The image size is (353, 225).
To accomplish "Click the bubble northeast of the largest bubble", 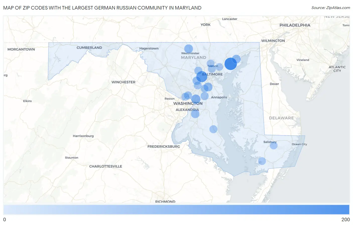I will point(236,59).
